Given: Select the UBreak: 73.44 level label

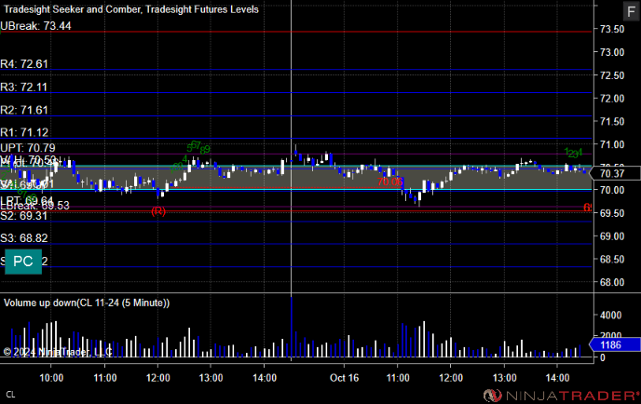Looking at the screenshot, I should (35, 26).
